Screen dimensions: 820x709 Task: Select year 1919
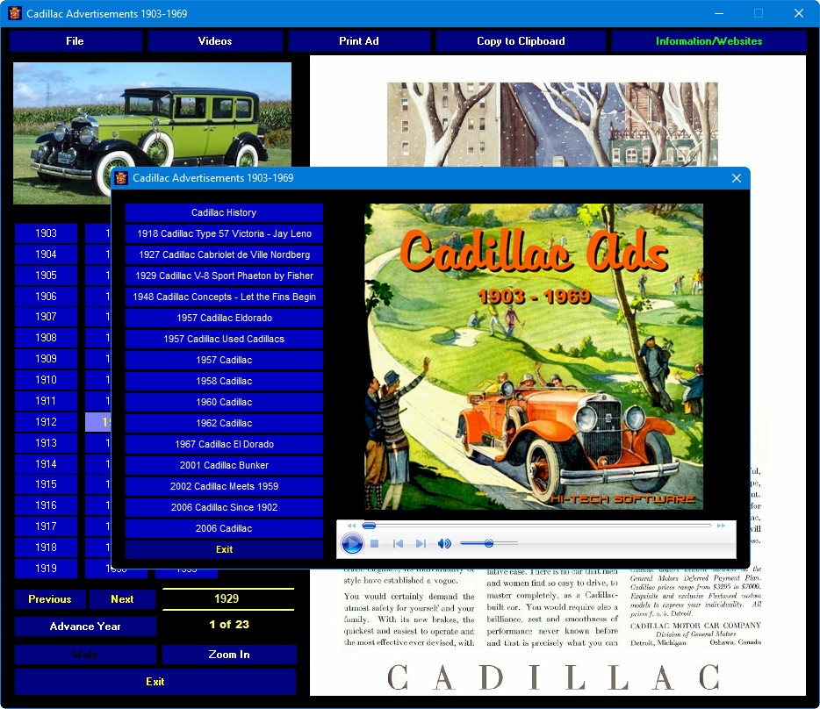click(46, 569)
